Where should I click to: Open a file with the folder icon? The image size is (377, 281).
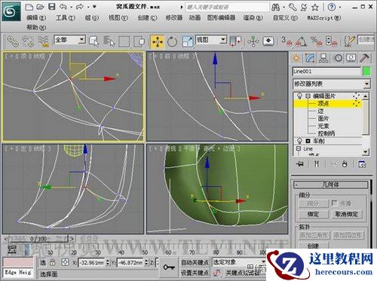pyautogui.click(x=40, y=7)
